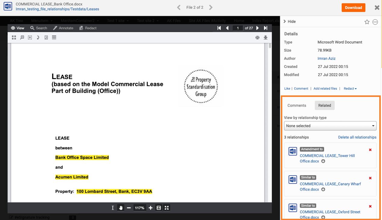Click the orange Download button

tap(353, 8)
